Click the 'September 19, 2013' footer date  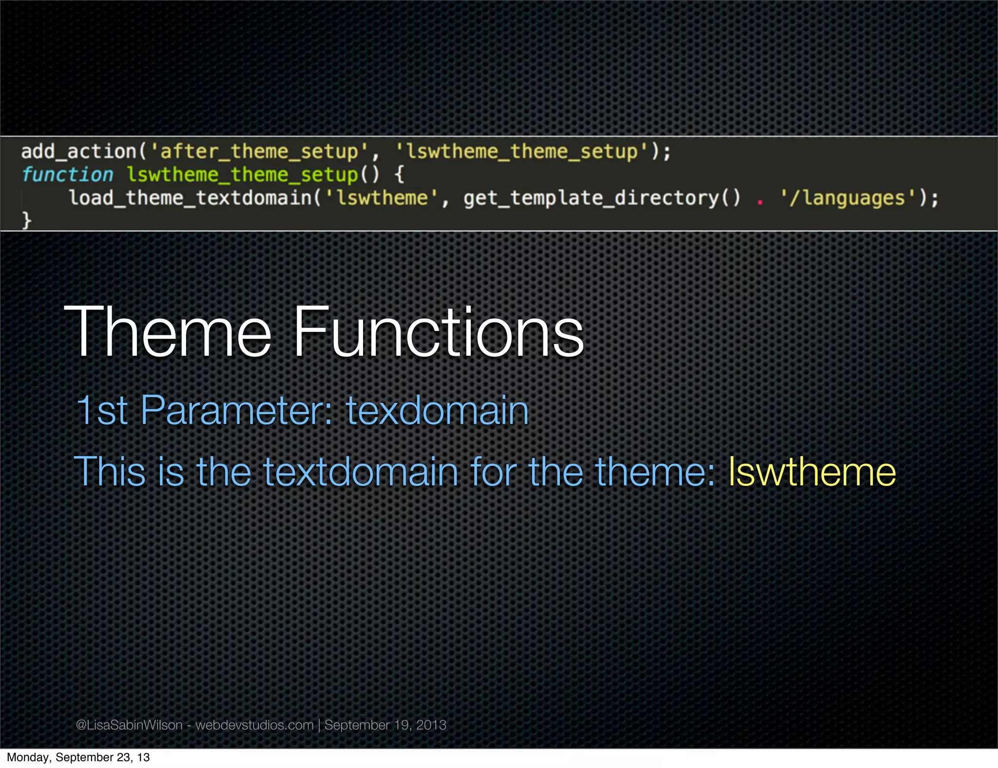click(385, 725)
